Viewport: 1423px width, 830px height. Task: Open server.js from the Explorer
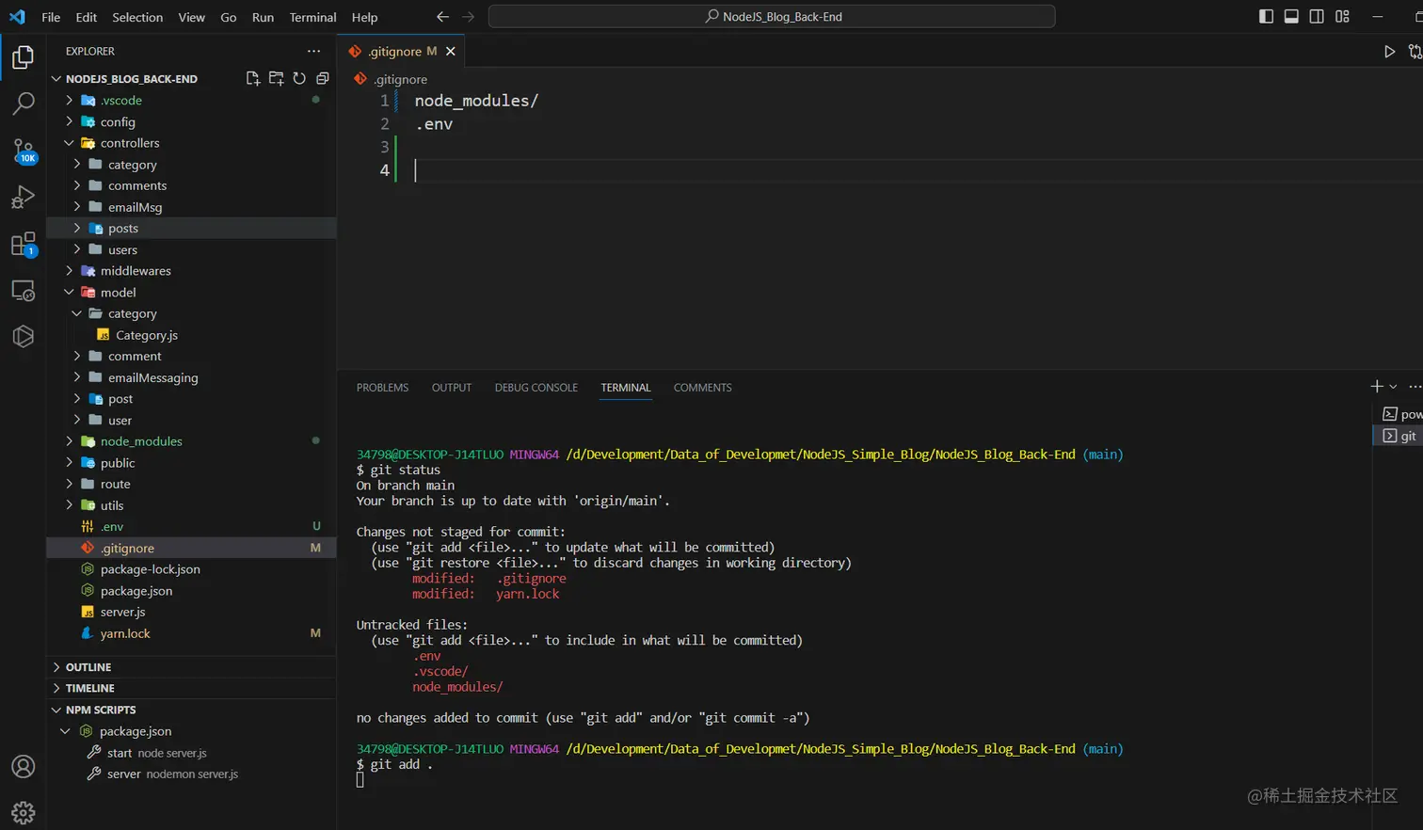click(x=122, y=612)
